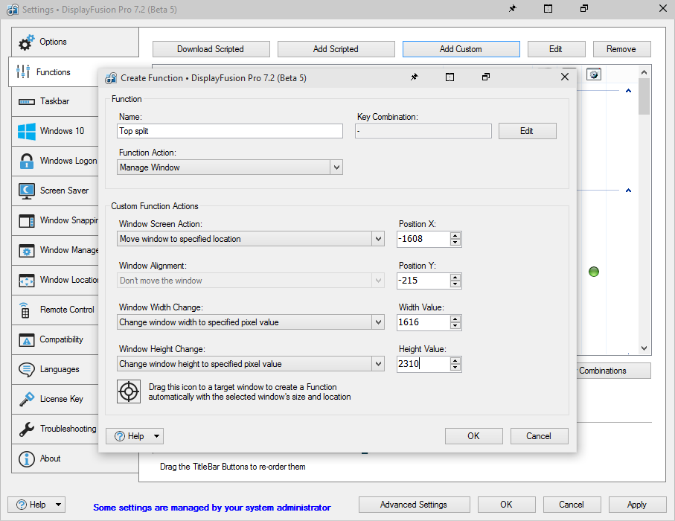Decrease the Height Value spinner

coord(455,368)
